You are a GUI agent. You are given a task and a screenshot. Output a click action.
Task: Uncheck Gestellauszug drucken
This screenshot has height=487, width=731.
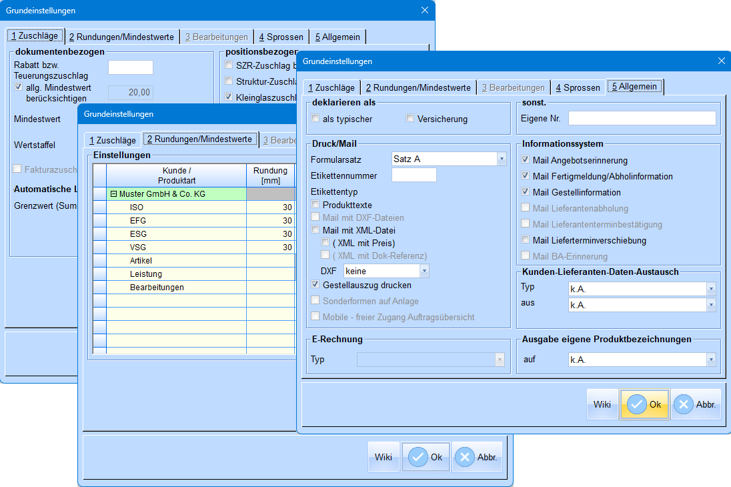point(315,285)
